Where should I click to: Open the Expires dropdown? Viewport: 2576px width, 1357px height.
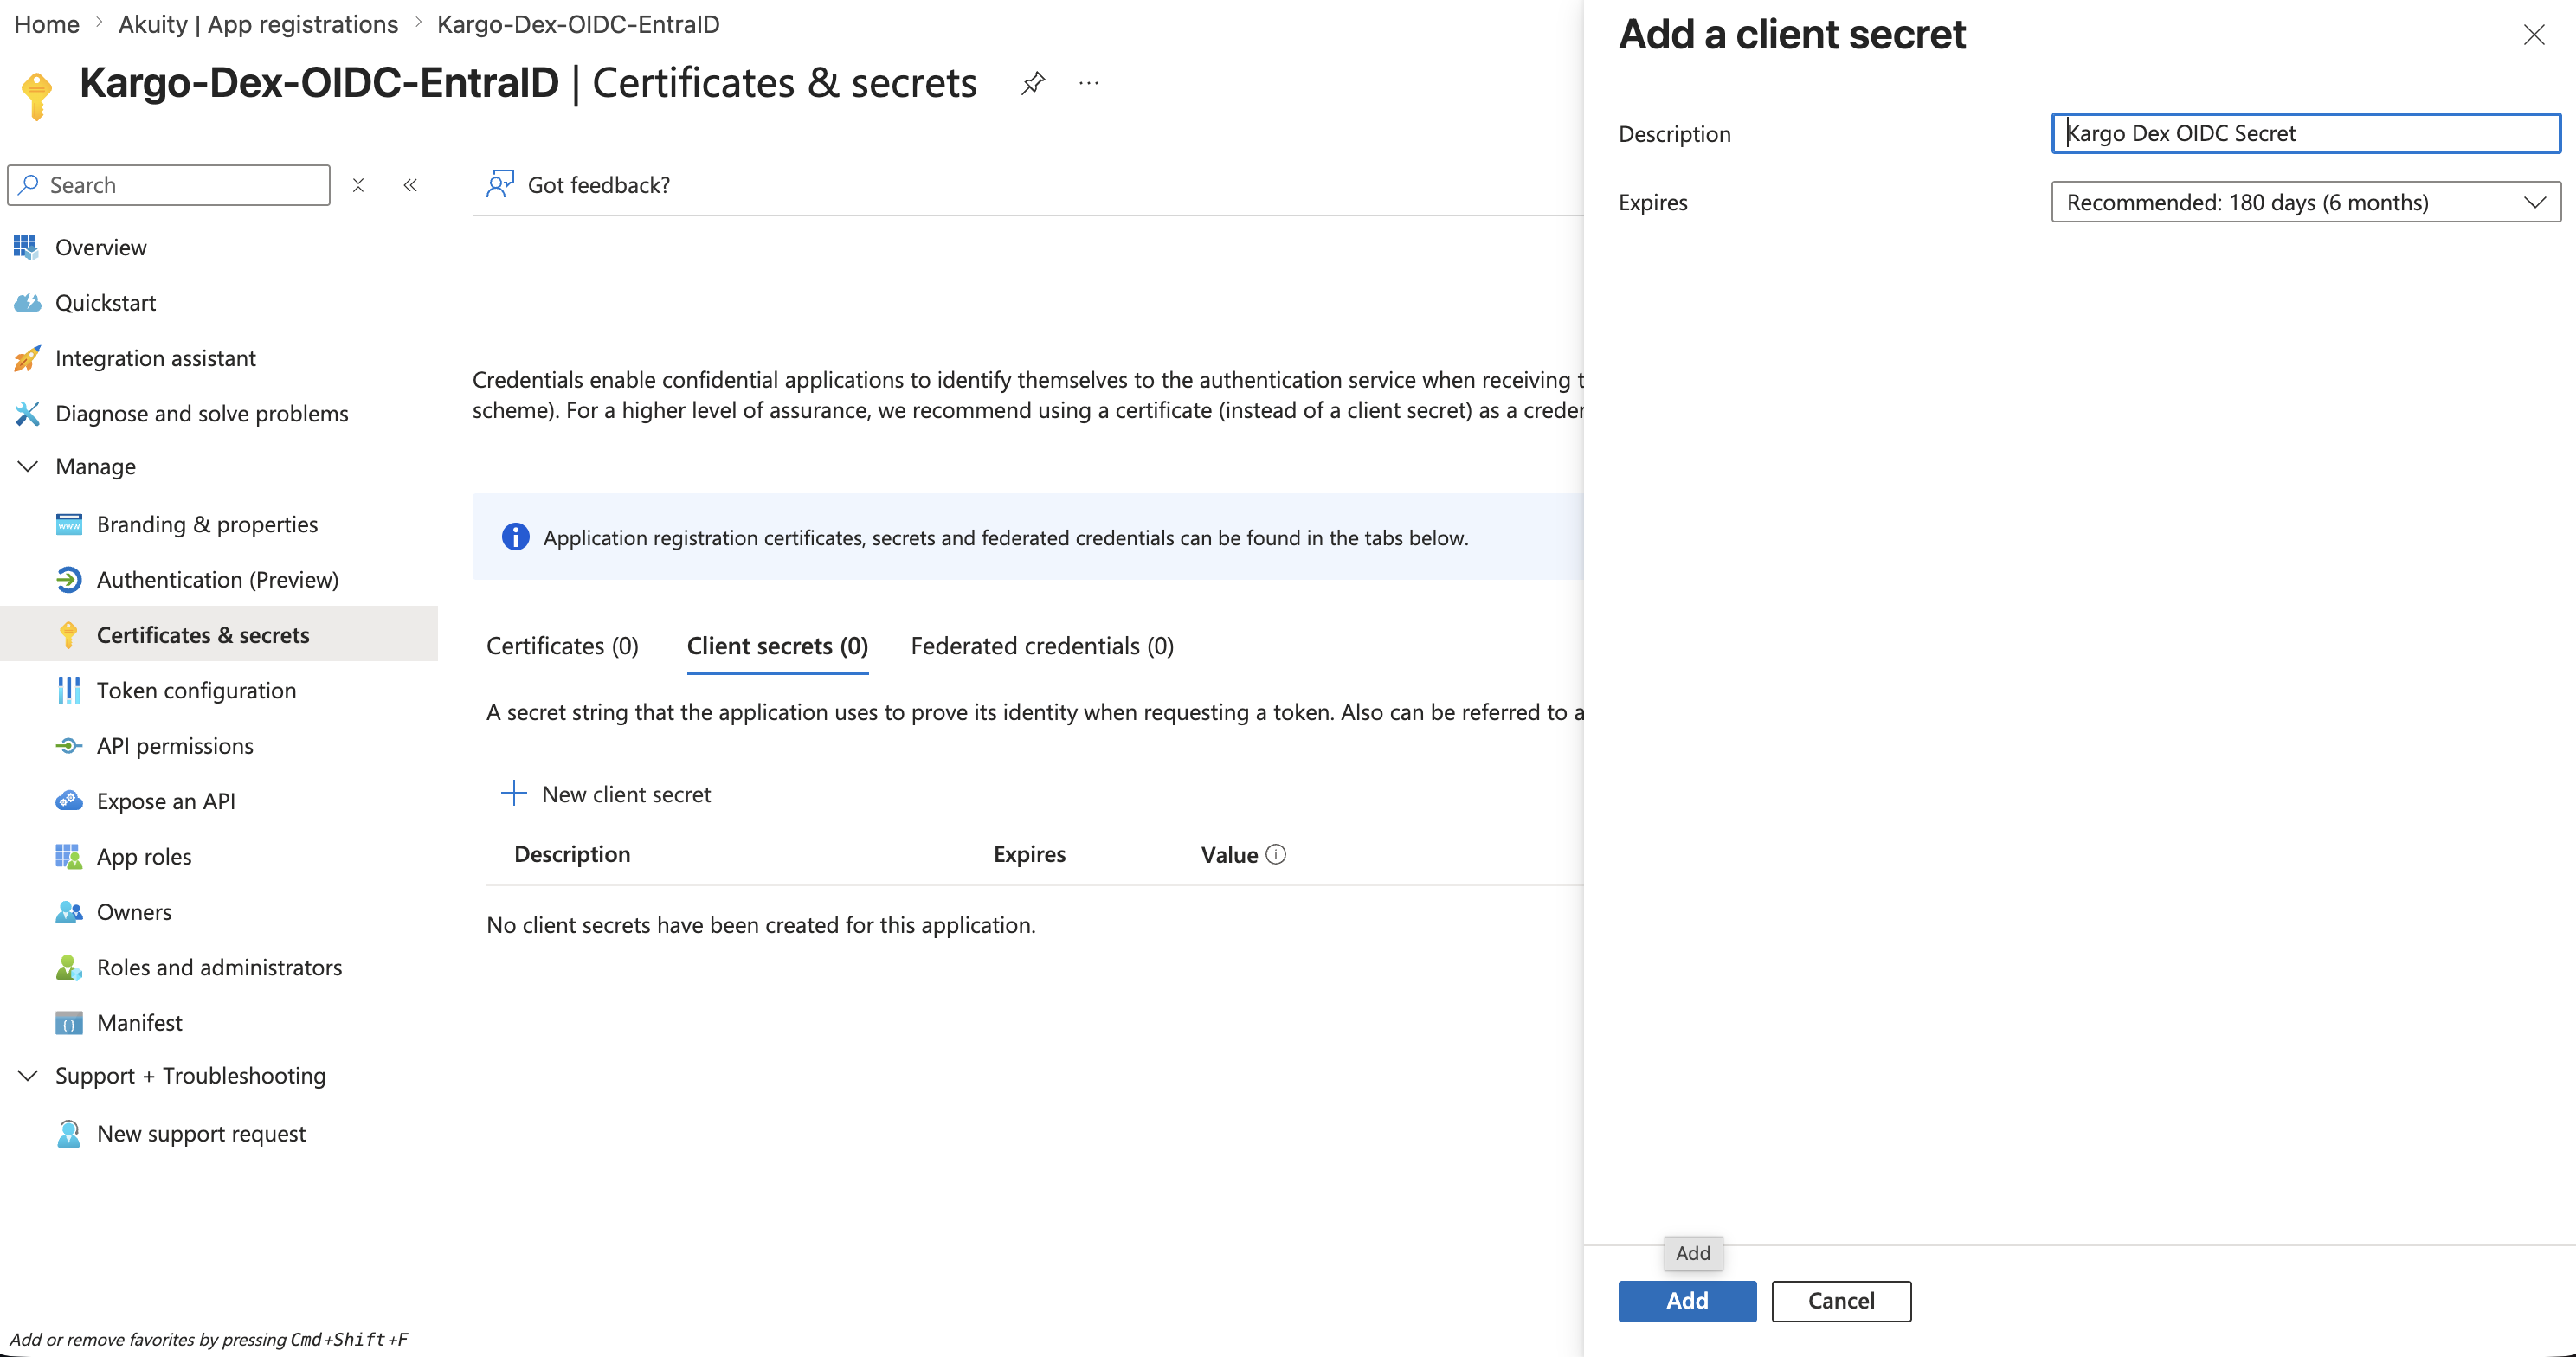(x=2305, y=202)
